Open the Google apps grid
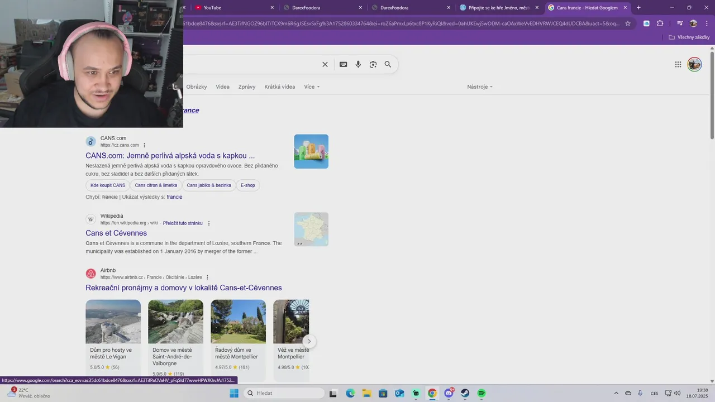Image resolution: width=715 pixels, height=402 pixels. [678, 64]
